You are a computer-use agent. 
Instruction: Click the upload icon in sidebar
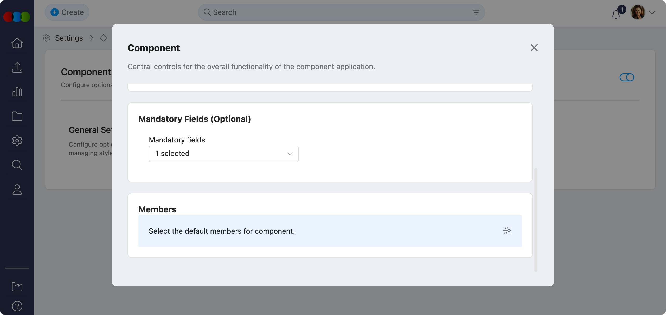pos(17,68)
